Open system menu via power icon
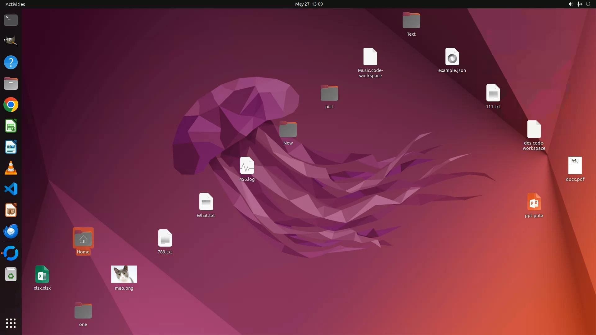This screenshot has width=596, height=335. click(588, 4)
